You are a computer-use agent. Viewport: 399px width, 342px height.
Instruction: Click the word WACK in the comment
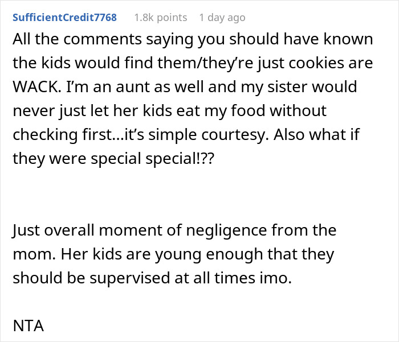[36, 86]
